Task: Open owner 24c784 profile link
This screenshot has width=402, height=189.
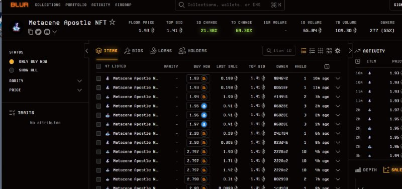Action: pyautogui.click(x=281, y=134)
